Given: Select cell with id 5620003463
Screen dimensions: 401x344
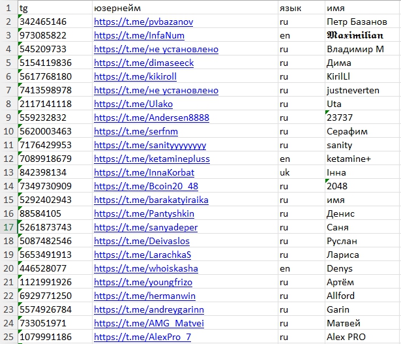Looking at the screenshot, I should (55, 131).
